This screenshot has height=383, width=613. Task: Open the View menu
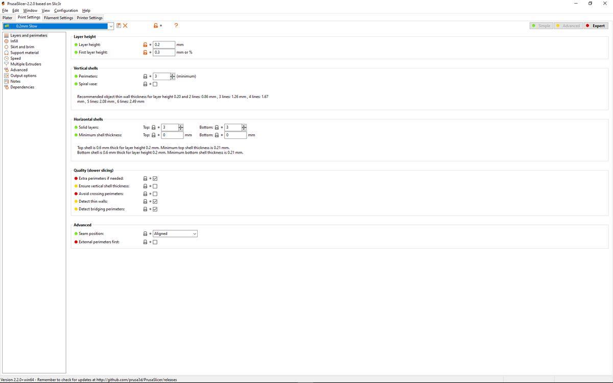[45, 10]
